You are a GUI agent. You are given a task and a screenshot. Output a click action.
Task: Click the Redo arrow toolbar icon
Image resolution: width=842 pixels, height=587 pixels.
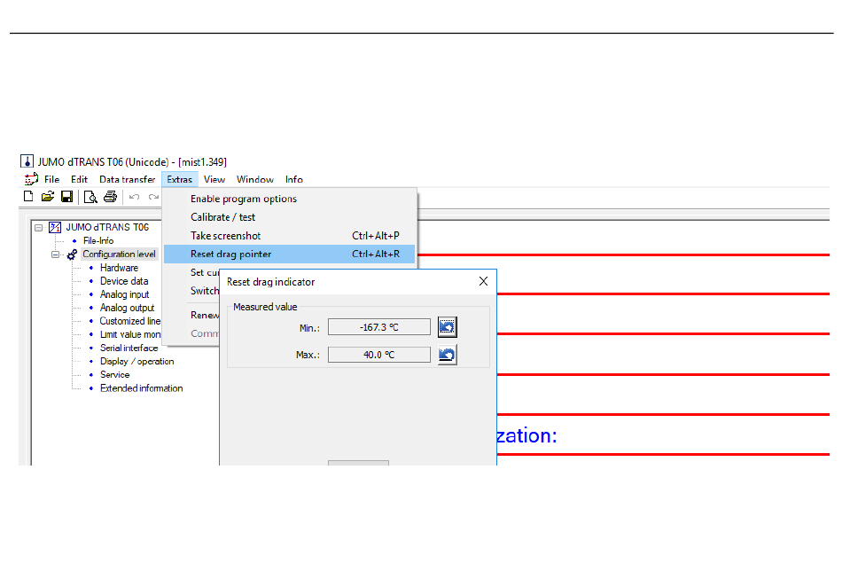(x=153, y=197)
